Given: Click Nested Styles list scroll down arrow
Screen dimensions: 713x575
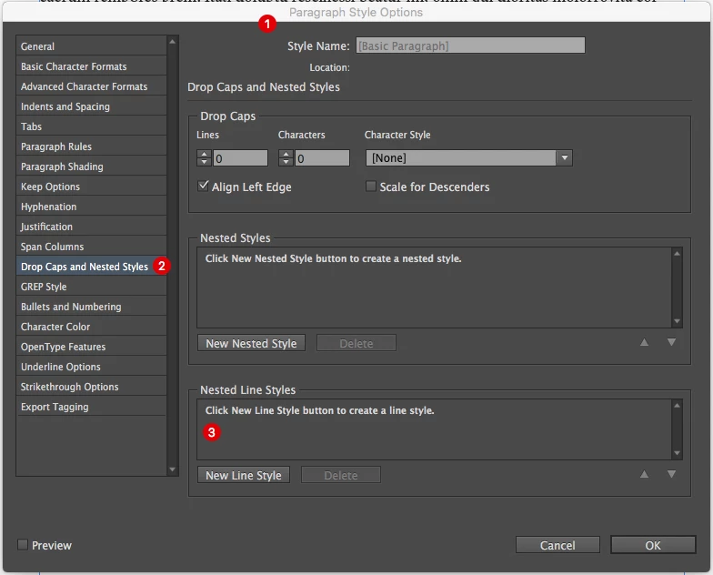Looking at the screenshot, I should click(677, 321).
